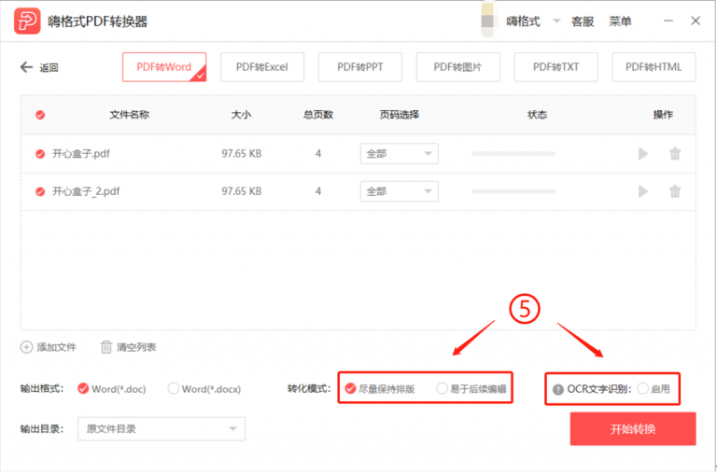Image resolution: width=717 pixels, height=475 pixels.
Task: Click the plus icon for 添加文件
Action: [x=26, y=347]
